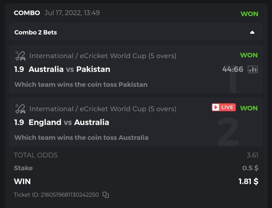The height and width of the screenshot is (208, 272).
Task: Open match statistics bar chart icon
Action: tap(253, 70)
